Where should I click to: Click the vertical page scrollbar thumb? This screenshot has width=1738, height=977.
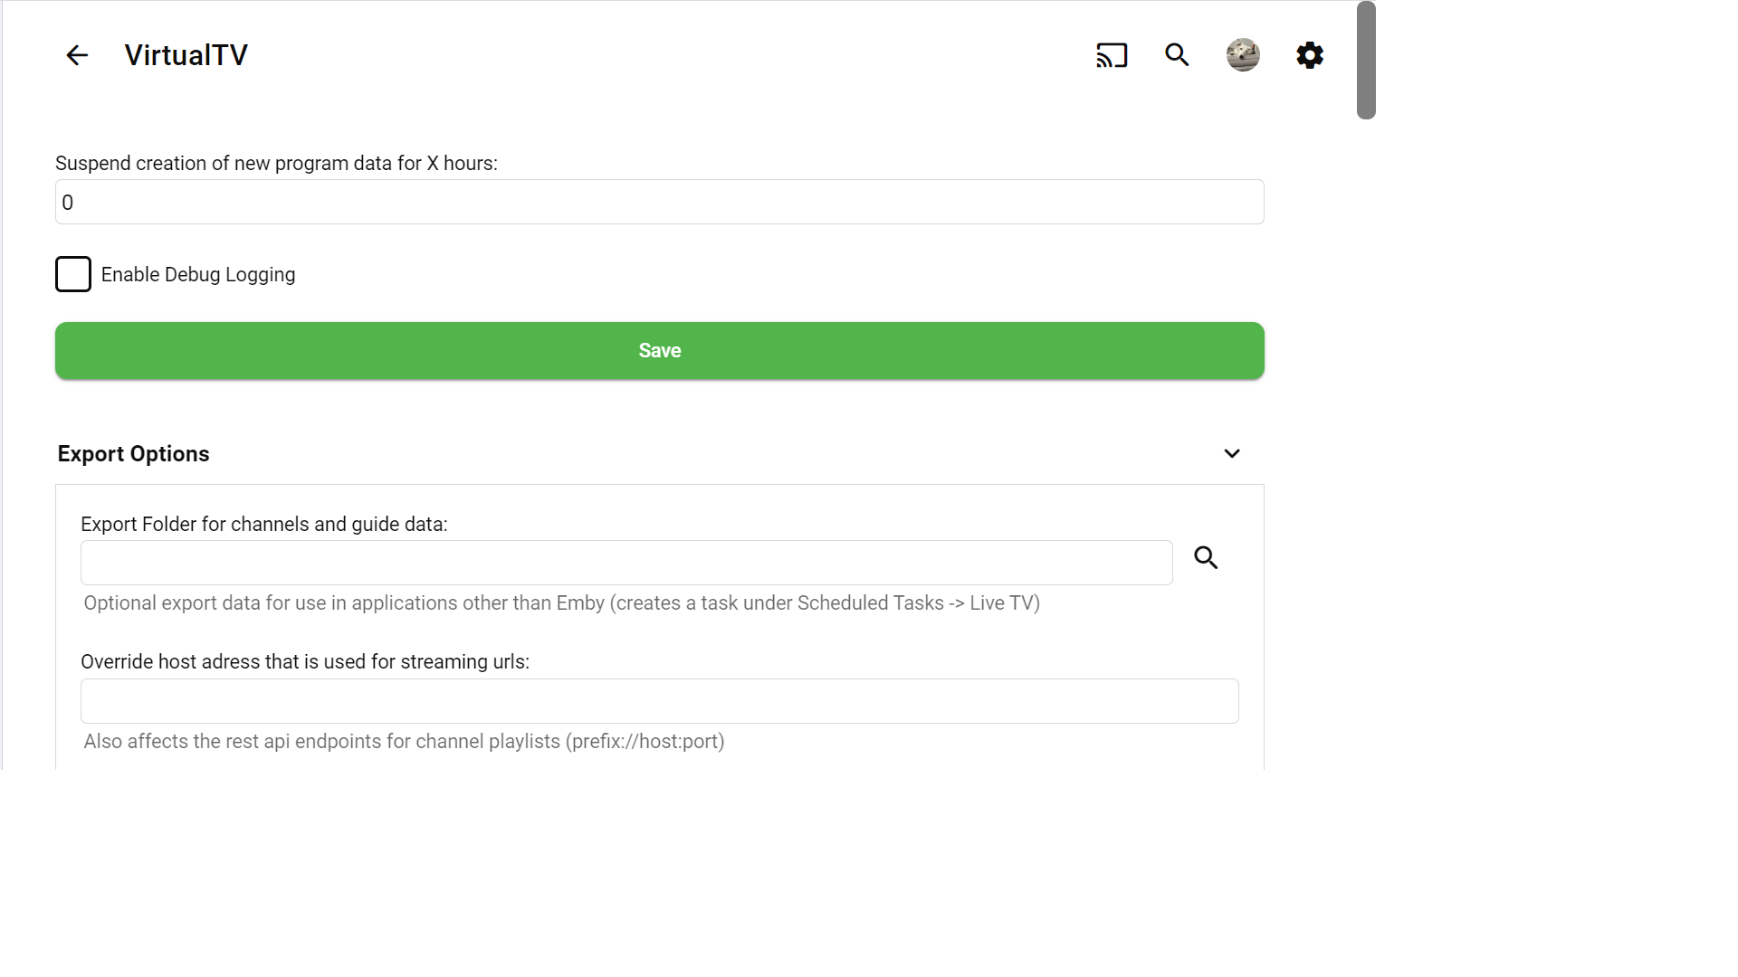click(1366, 61)
